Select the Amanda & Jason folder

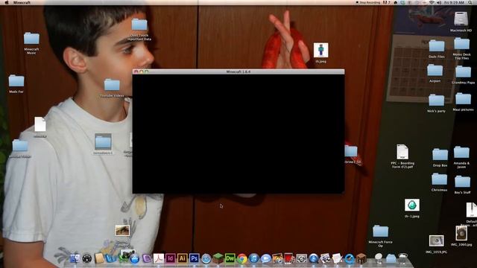461,153
